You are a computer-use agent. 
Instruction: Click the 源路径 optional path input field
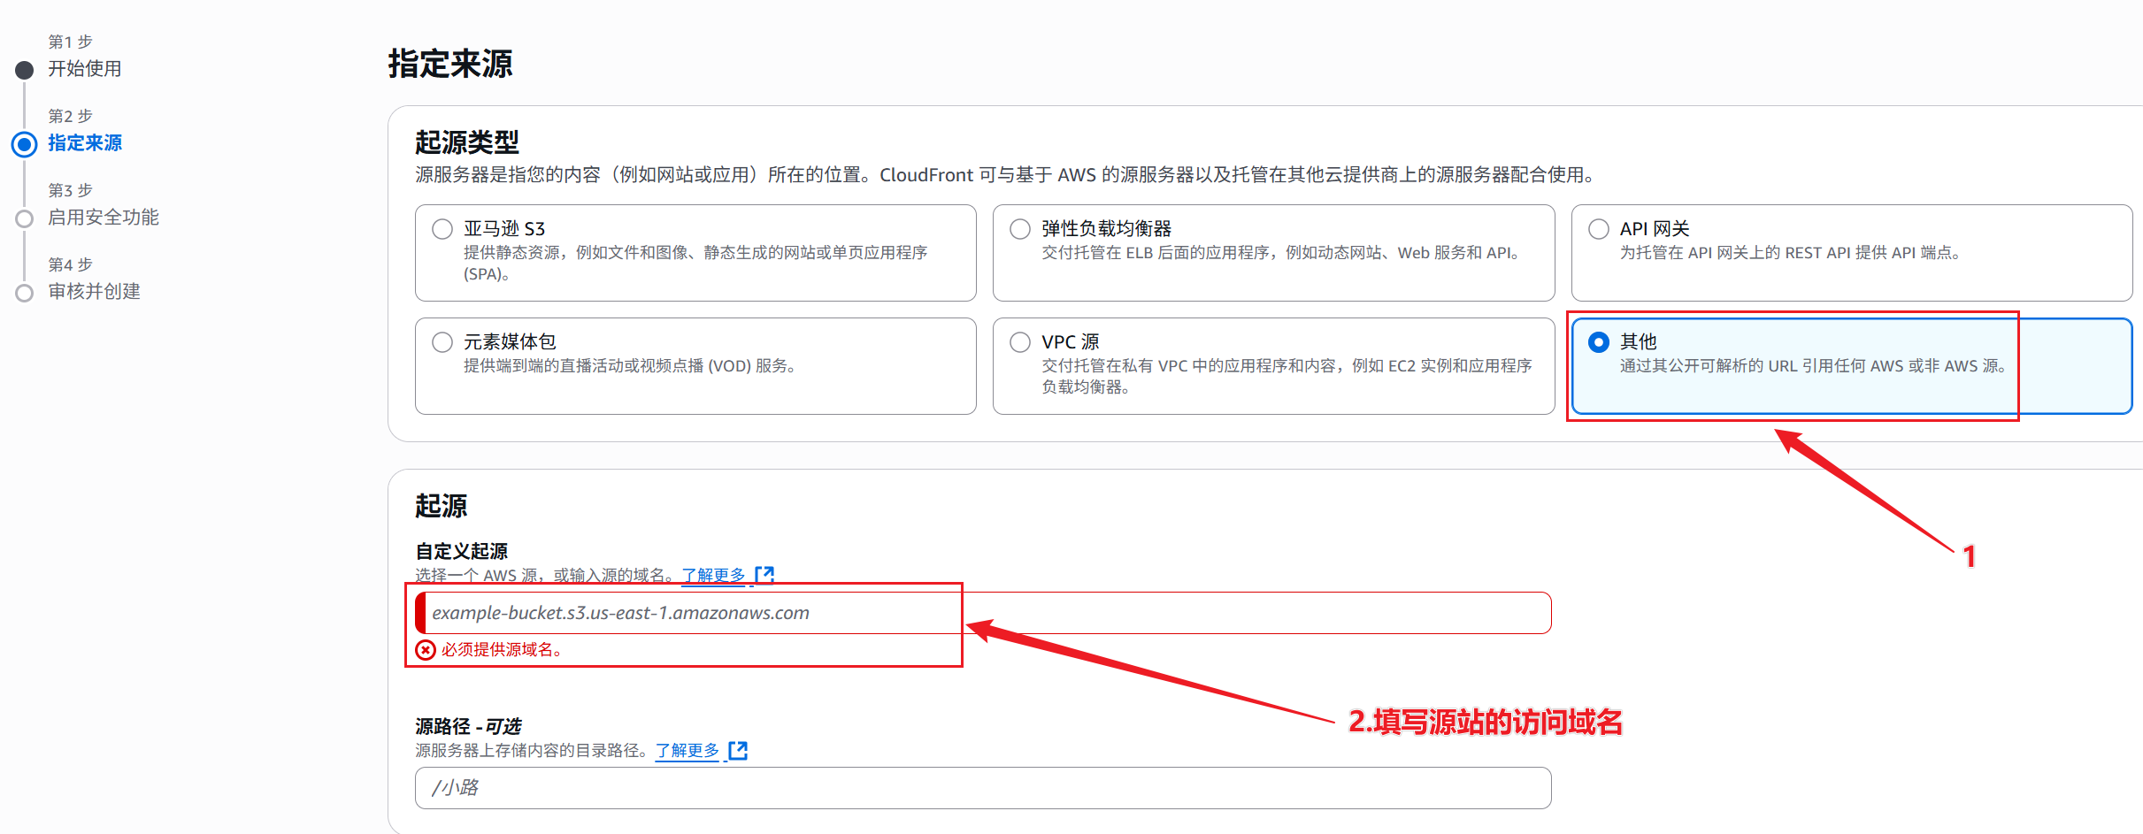tap(982, 788)
